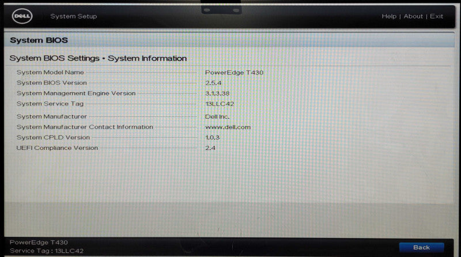Click the engine version value 3.1.3.38
This screenshot has height=257, width=461.
click(x=217, y=93)
